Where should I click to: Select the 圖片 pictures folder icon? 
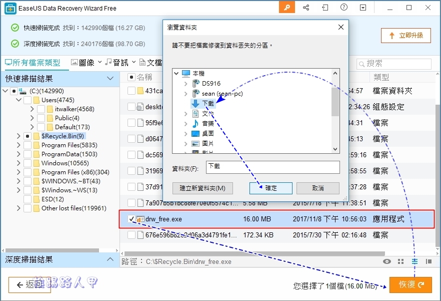[195, 143]
